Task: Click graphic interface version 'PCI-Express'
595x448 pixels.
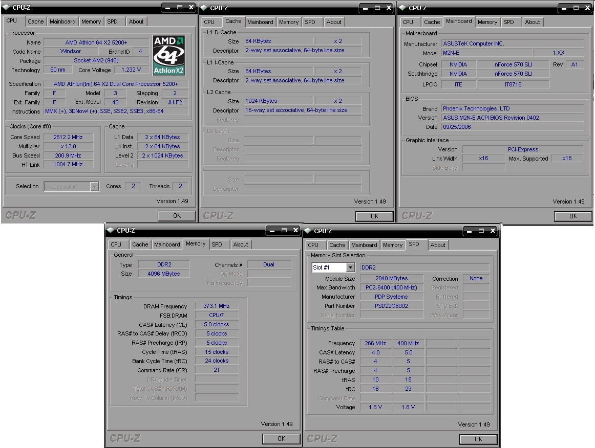Action: pyautogui.click(x=523, y=149)
